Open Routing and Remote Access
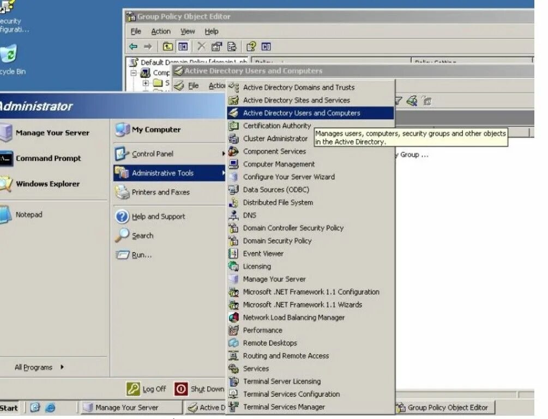 (x=310, y=356)
